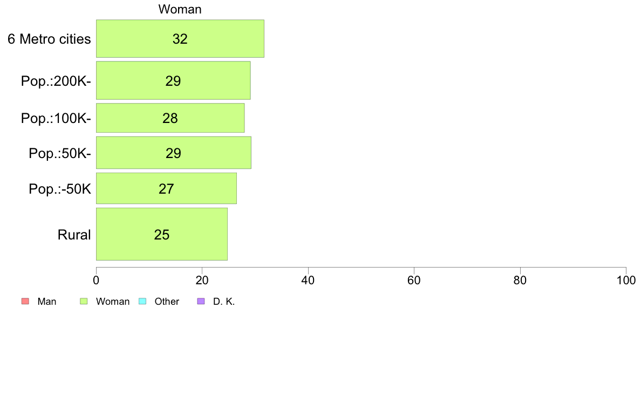Select the Pop.:50K- bar

coord(174,153)
